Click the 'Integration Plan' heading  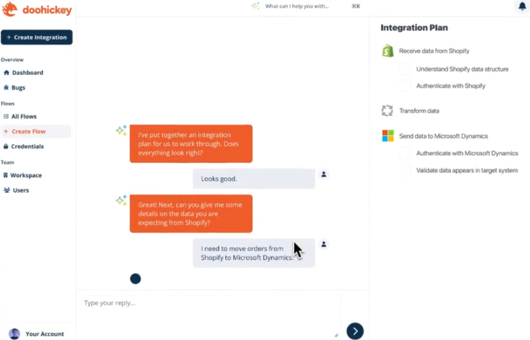(x=414, y=28)
